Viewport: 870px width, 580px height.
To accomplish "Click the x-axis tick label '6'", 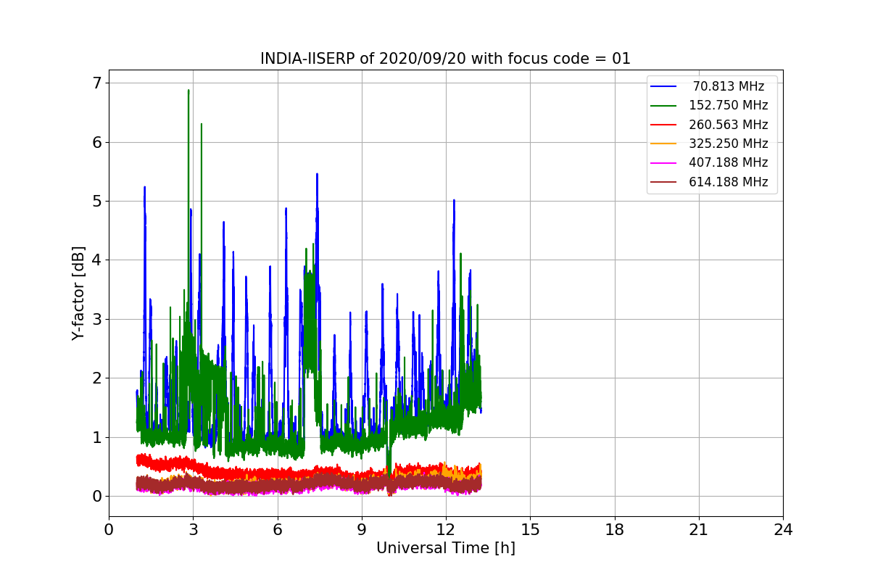I will coord(277,530).
